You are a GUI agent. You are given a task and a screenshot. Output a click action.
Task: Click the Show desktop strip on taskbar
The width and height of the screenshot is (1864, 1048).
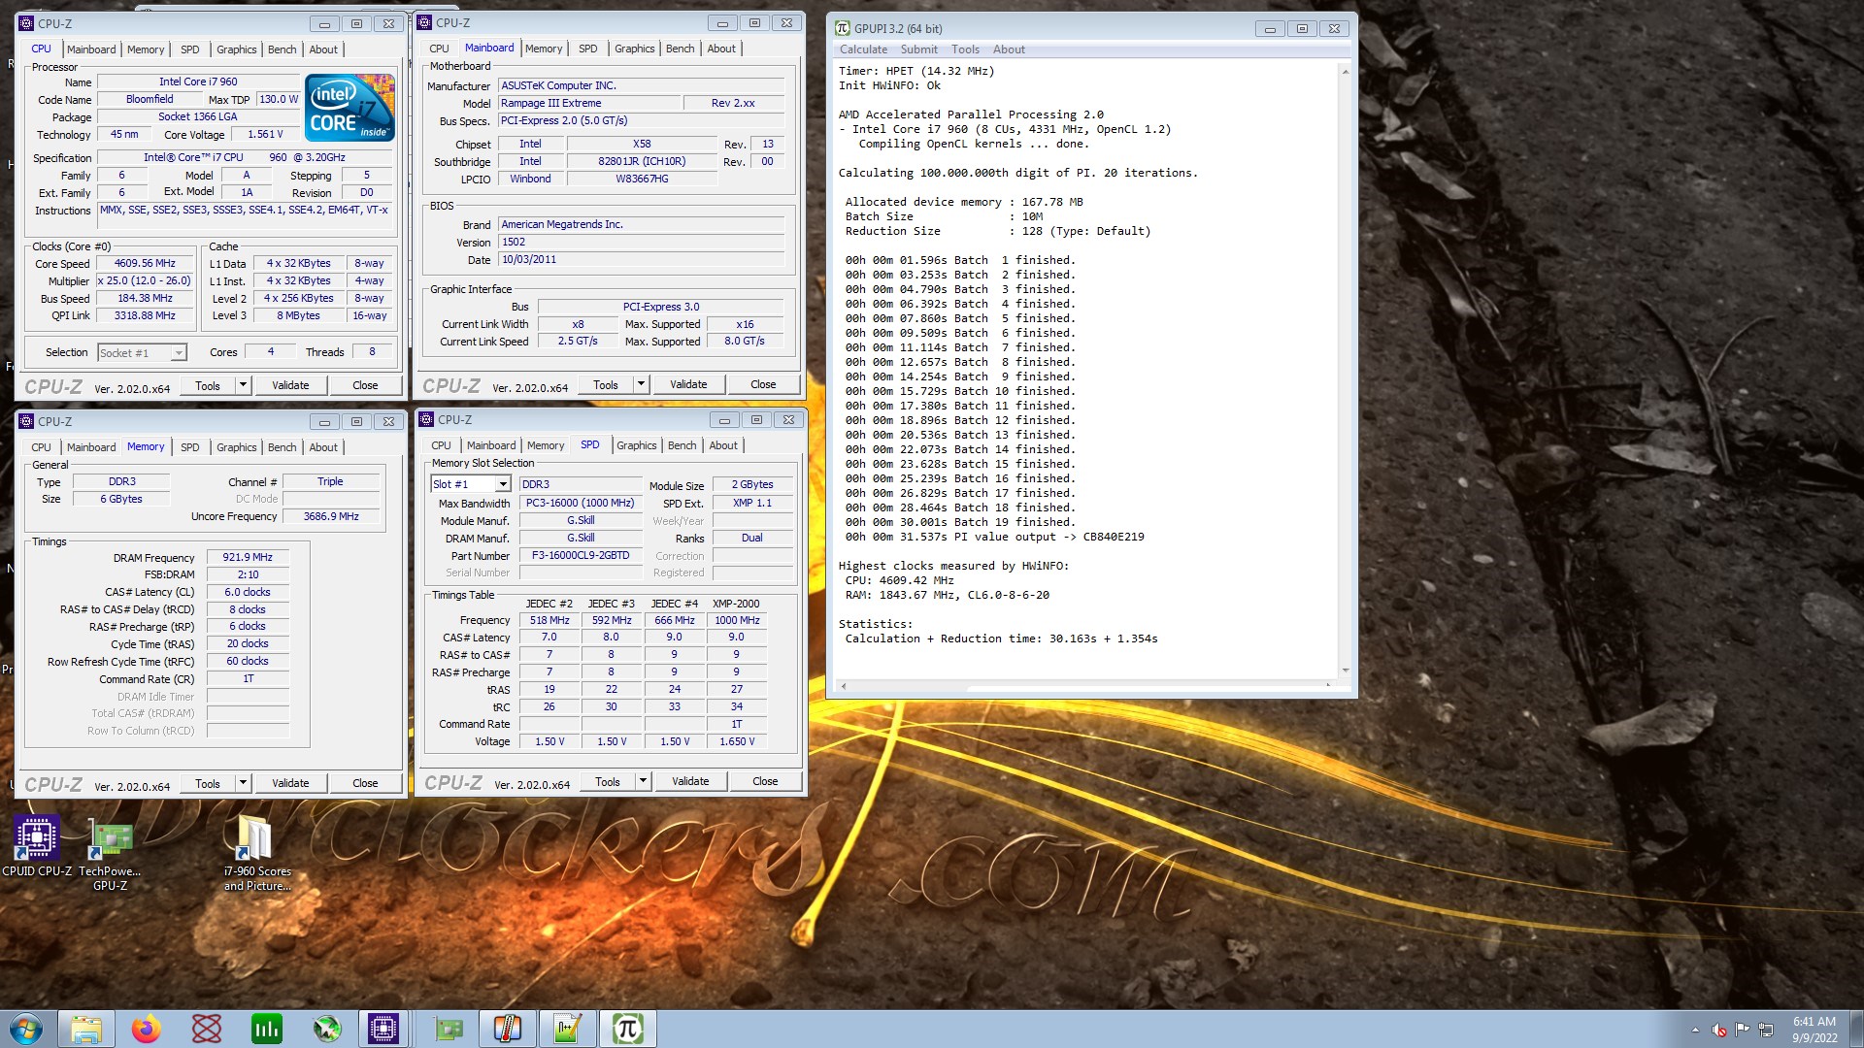coord(1856,1030)
